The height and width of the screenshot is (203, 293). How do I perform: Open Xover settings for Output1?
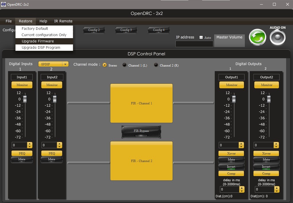(x=231, y=153)
